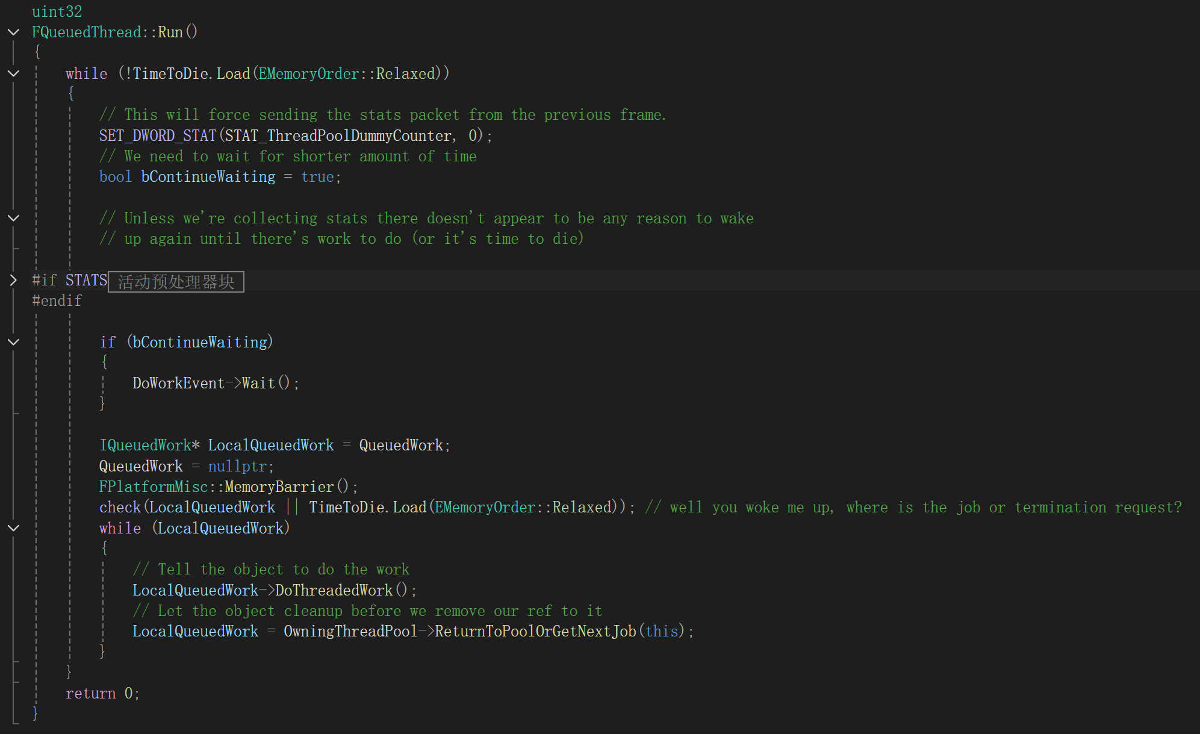Collapse the if (bContinueWaiting) block
Image resolution: width=1200 pixels, height=734 pixels.
tap(13, 342)
